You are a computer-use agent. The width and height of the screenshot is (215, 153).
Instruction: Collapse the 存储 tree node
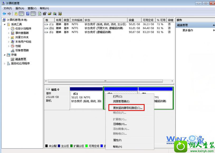point(4,55)
